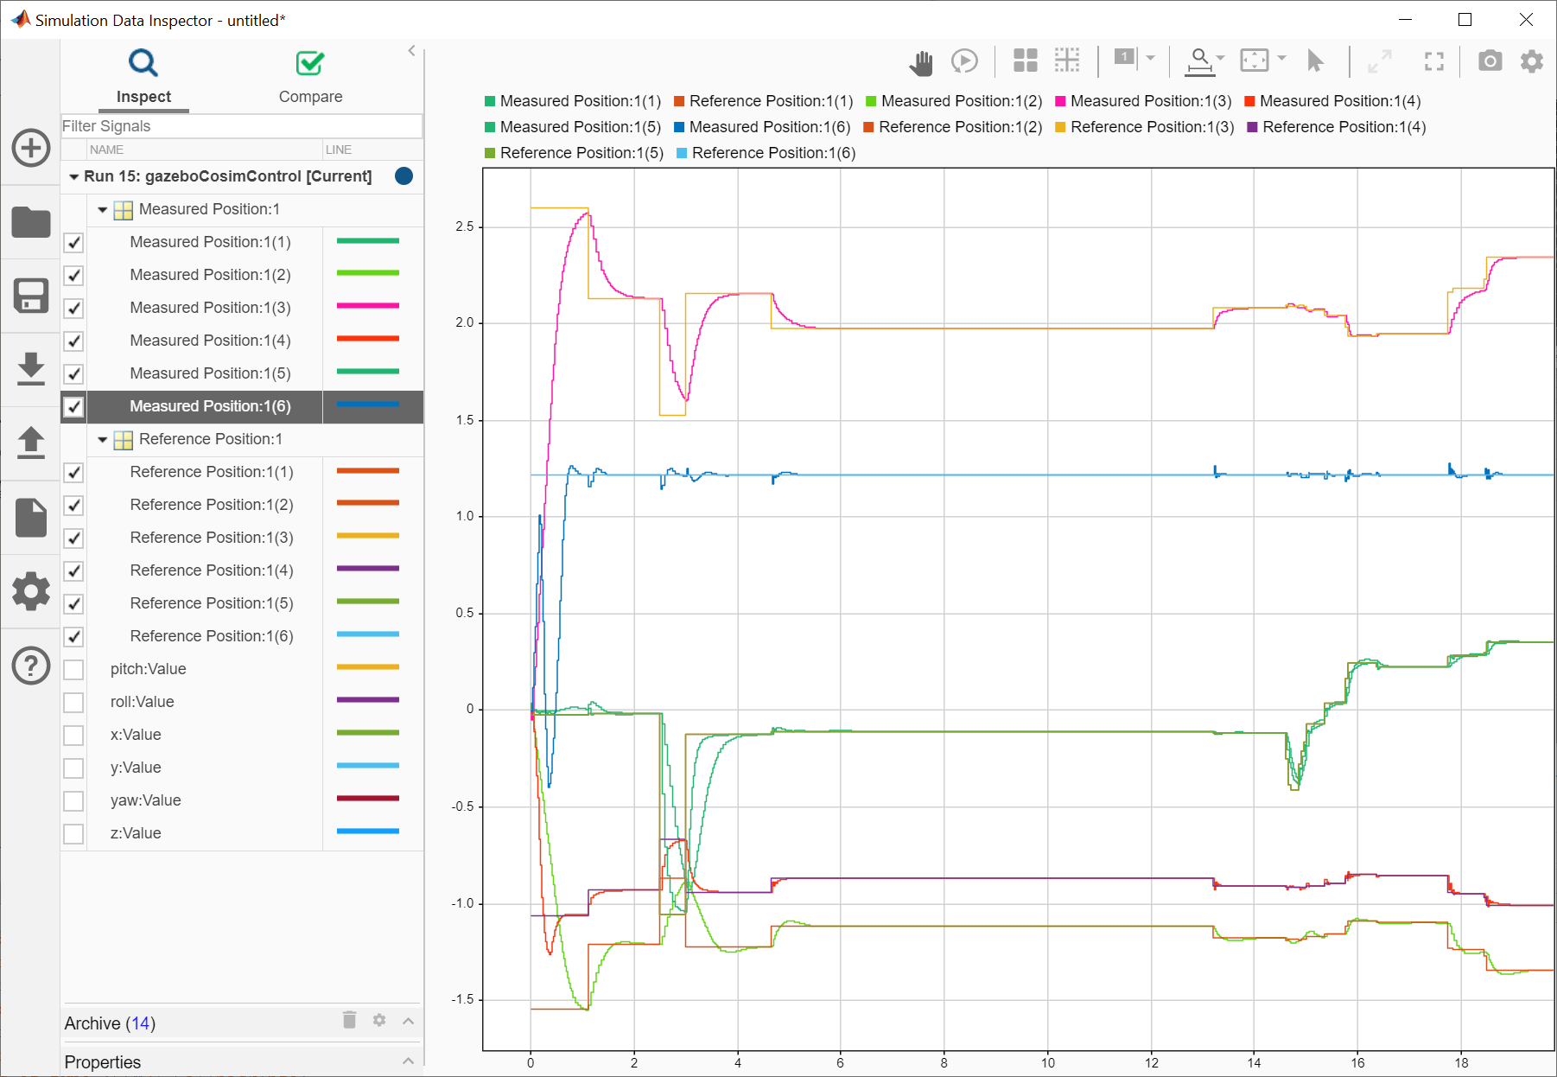1557x1077 pixels.
Task: Check the yaw:Value signal checkbox
Action: pyautogui.click(x=74, y=801)
